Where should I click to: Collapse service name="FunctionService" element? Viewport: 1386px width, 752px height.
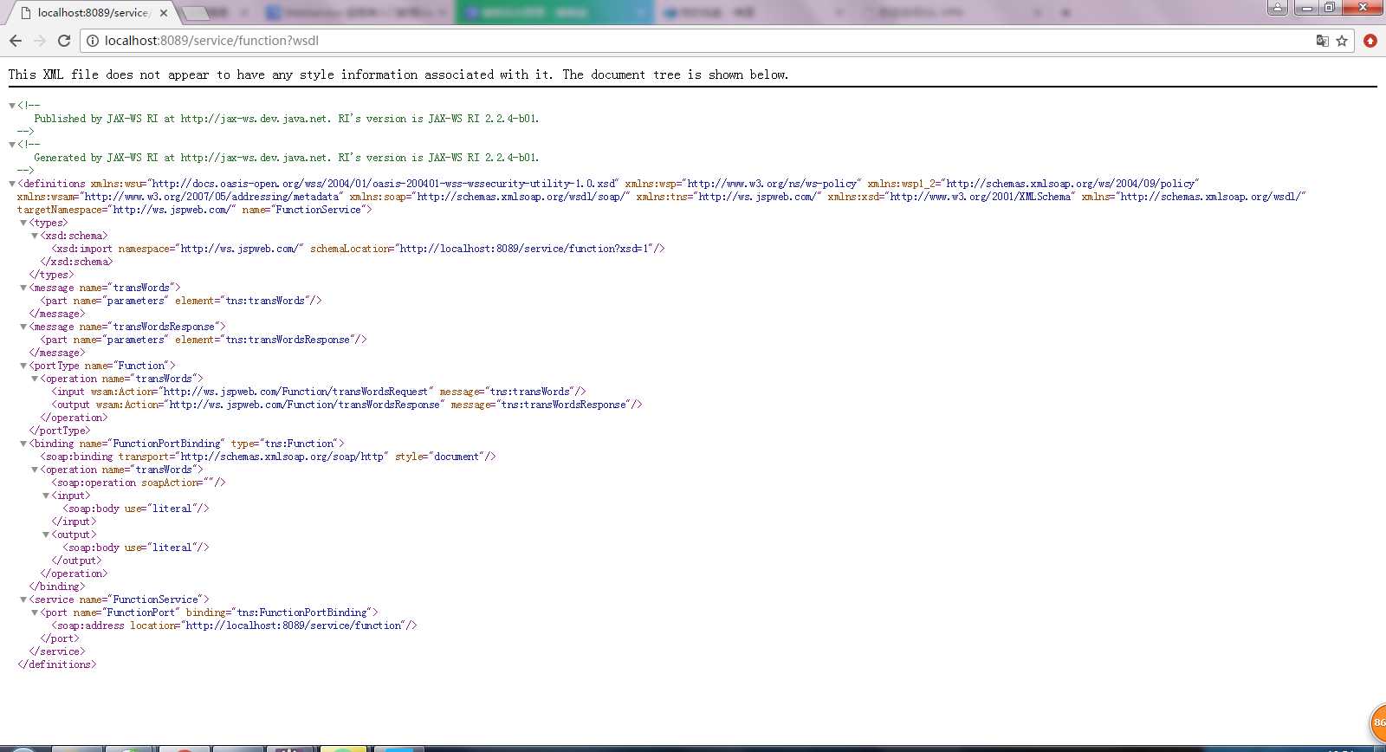point(23,600)
